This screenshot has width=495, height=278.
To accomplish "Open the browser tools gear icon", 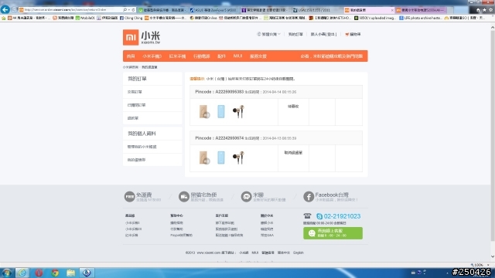I will coord(490,10).
